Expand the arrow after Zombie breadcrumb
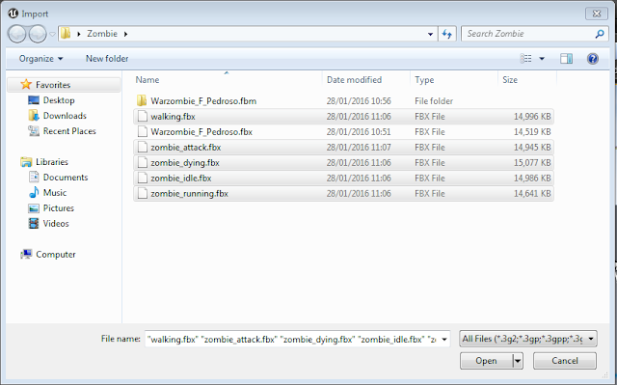 click(125, 34)
